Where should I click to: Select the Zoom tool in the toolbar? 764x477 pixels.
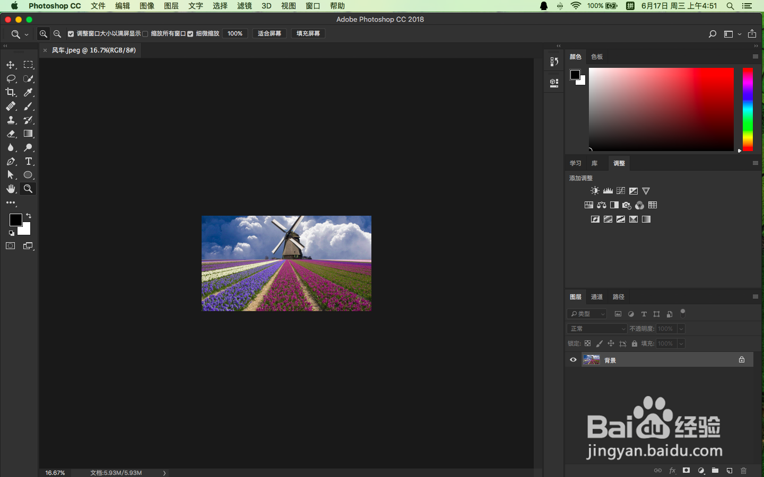[x=28, y=189]
